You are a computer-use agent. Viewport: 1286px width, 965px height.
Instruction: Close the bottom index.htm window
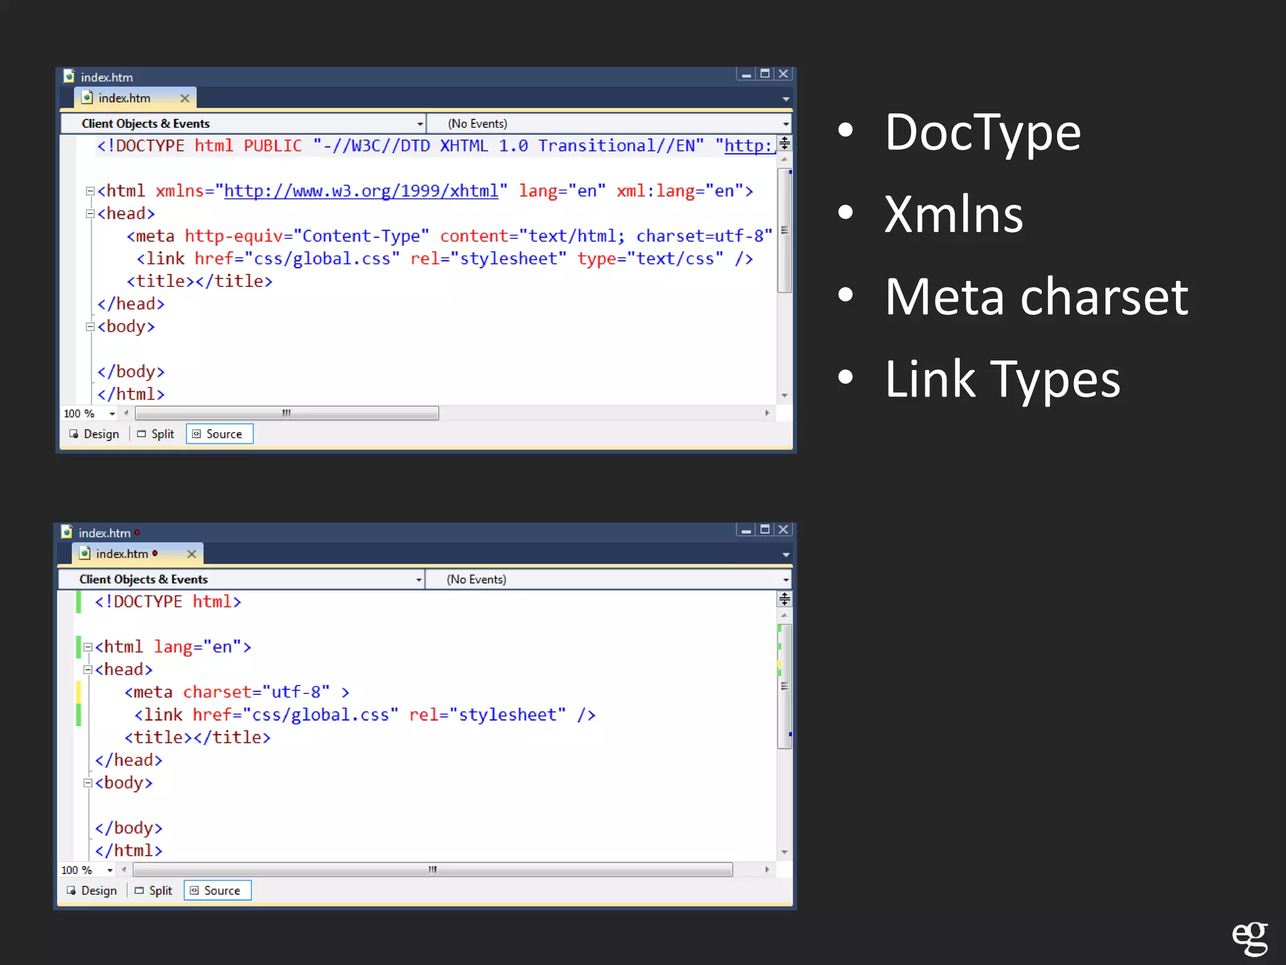(783, 530)
